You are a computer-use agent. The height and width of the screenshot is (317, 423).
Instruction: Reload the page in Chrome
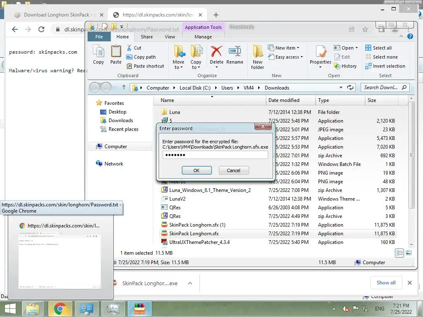41,29
